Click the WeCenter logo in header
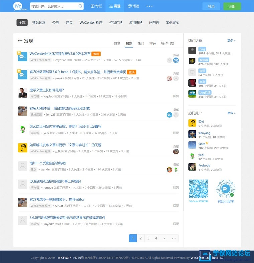This screenshot has width=254, height=263. 20,6
